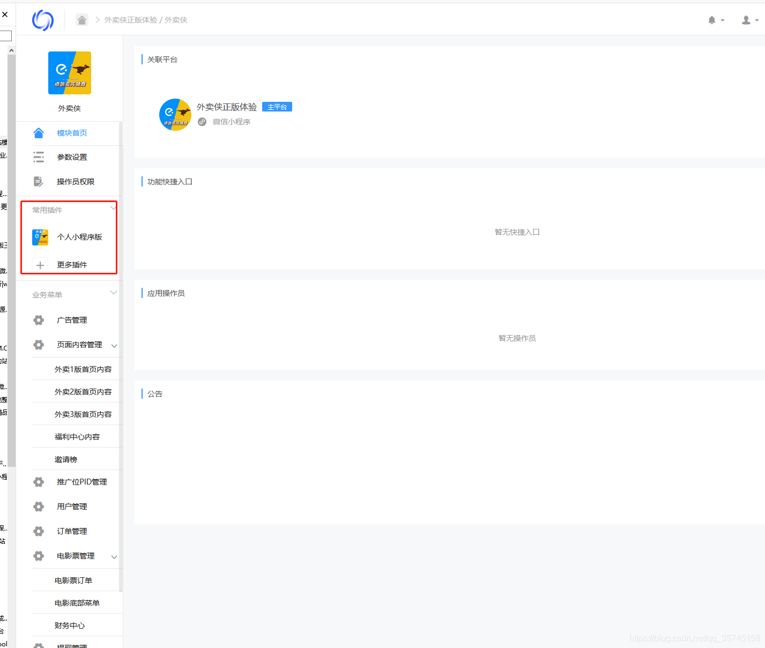Click the 外卖侠正版体验 platform name
The height and width of the screenshot is (648, 765).
click(x=227, y=107)
